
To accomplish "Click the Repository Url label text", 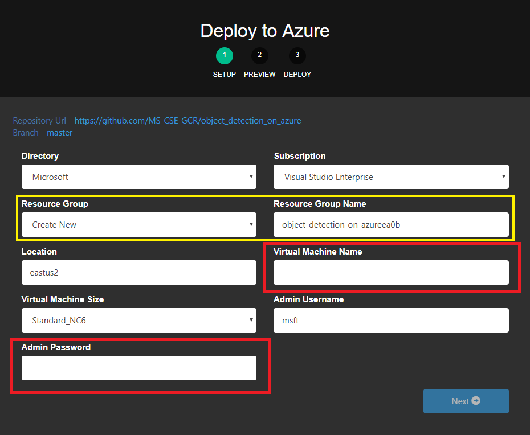I will click(39, 121).
